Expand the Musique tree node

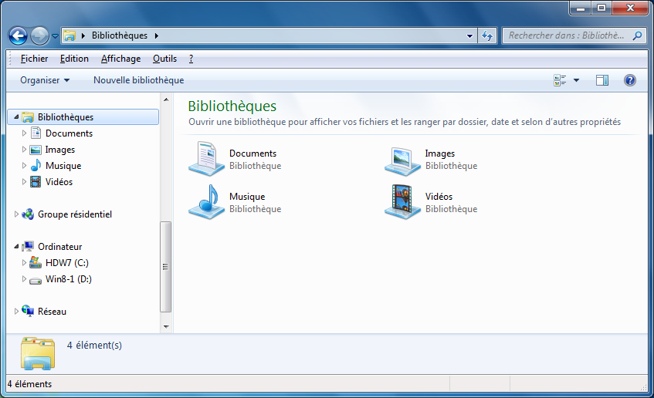(x=24, y=166)
